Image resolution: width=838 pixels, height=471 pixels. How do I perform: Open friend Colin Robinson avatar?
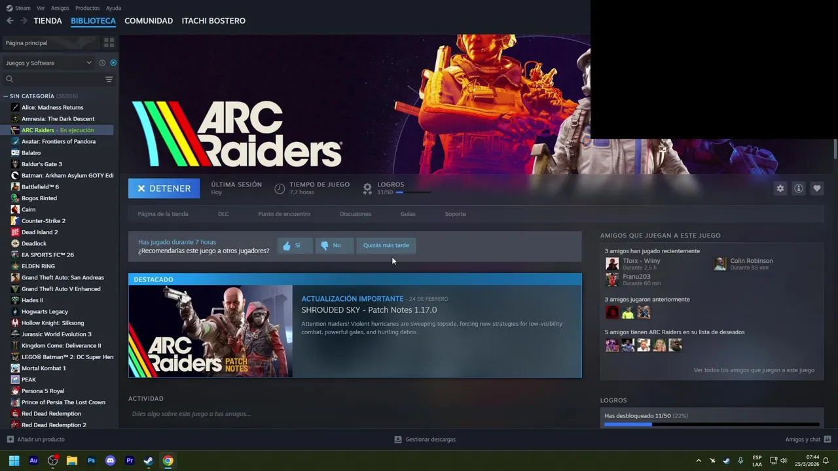pos(720,264)
